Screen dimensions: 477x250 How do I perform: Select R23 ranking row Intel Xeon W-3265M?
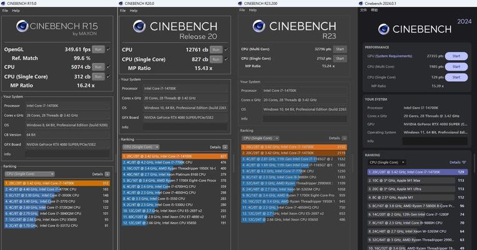(x=294, y=189)
